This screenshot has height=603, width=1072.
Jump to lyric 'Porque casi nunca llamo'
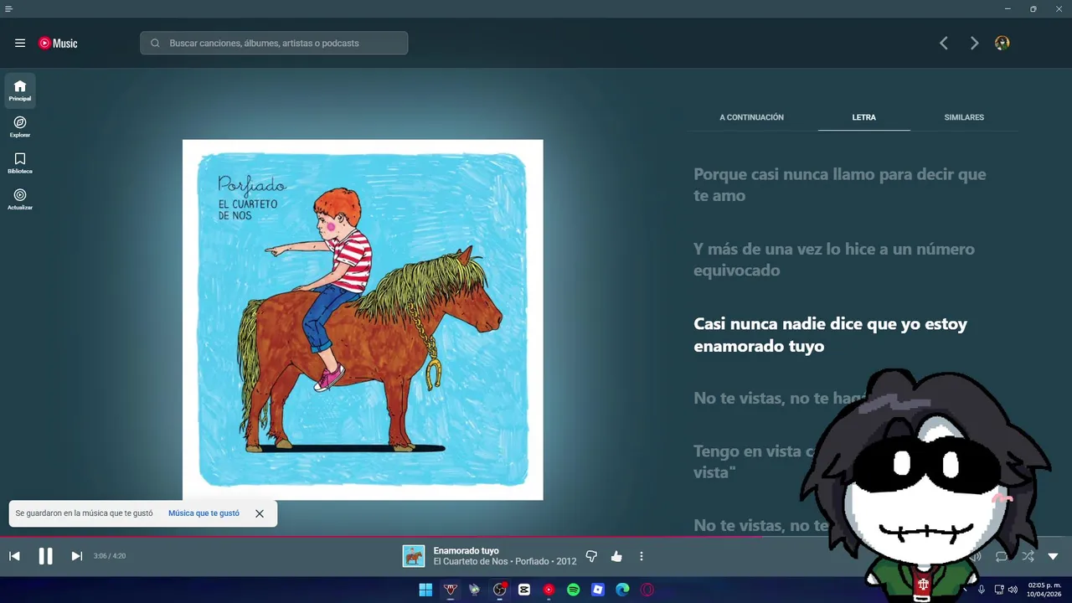coord(839,184)
